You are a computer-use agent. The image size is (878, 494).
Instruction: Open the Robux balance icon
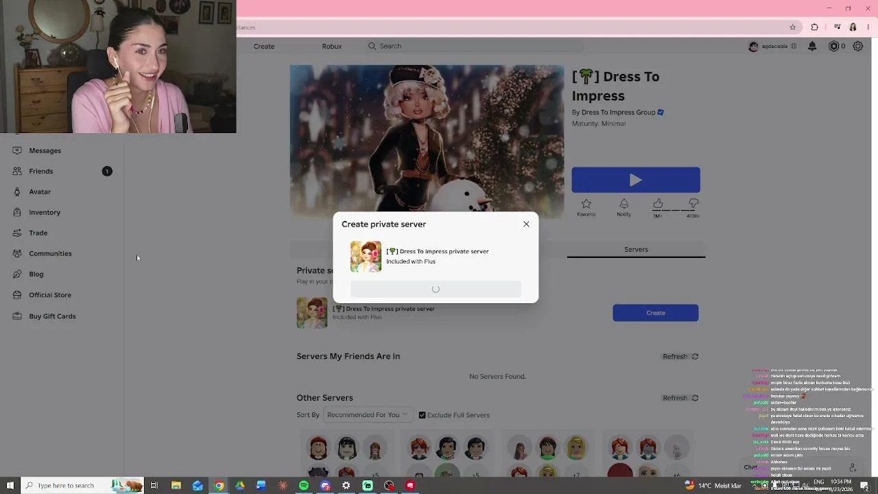[x=834, y=46]
